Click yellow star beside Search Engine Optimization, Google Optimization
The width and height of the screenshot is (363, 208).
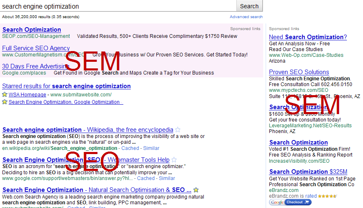(x=5, y=102)
